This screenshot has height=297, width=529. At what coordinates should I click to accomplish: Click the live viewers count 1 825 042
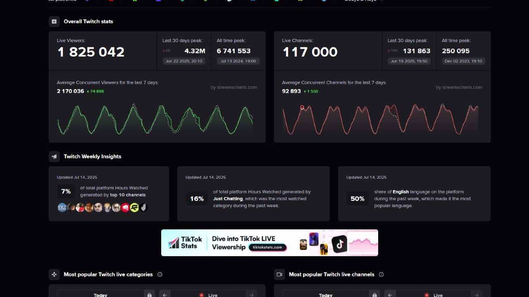[91, 52]
